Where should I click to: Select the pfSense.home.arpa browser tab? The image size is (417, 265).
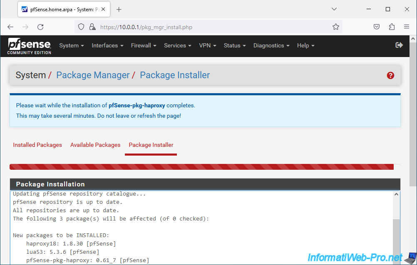coord(64,9)
